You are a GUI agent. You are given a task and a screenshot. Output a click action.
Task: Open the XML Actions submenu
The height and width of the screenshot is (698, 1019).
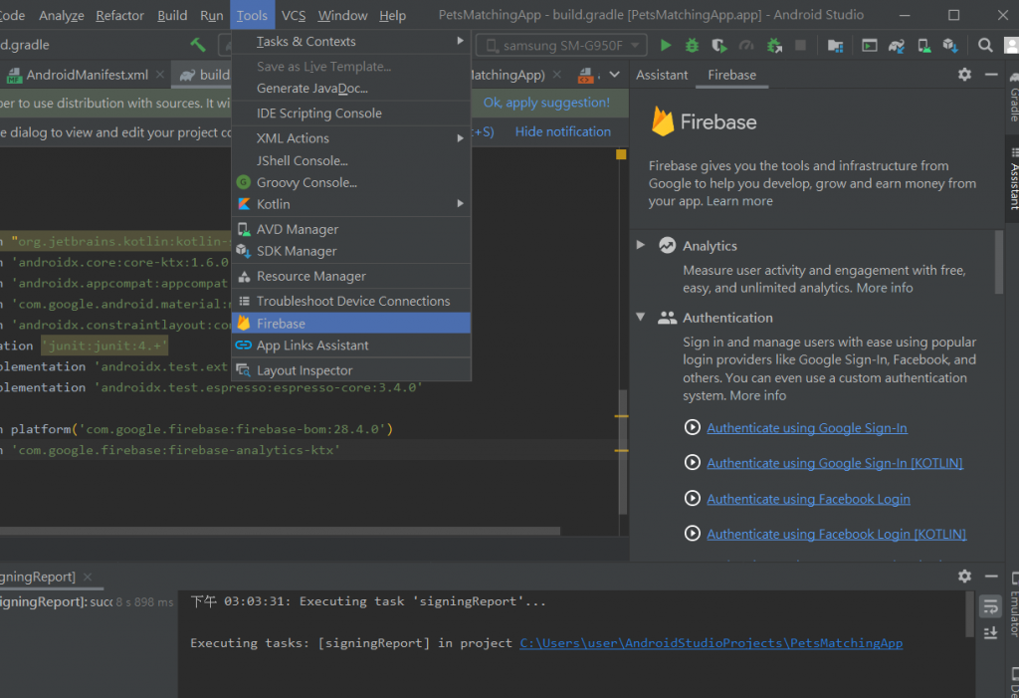[x=351, y=138]
